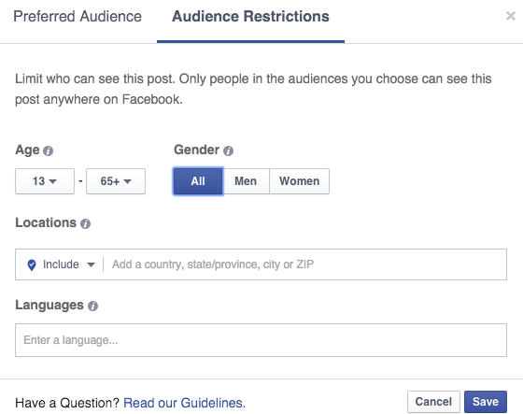The image size is (523, 414).
Task: Click the Languages info icon
Action: click(x=92, y=306)
